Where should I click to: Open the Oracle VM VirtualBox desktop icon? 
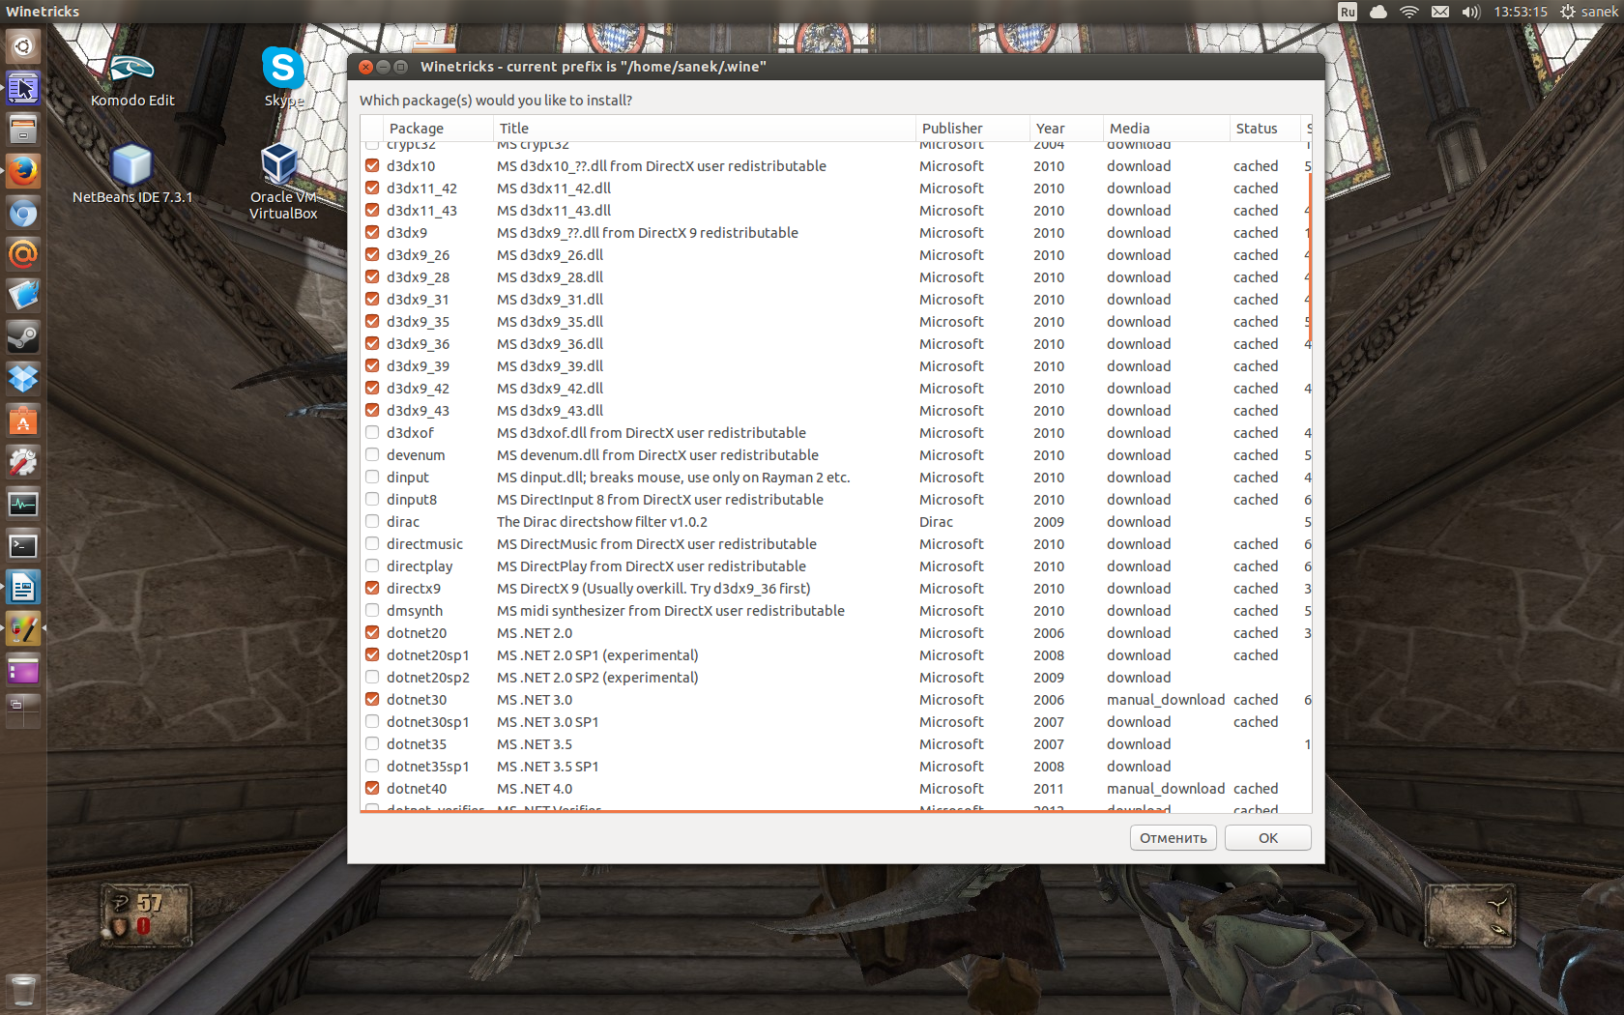coord(282,182)
